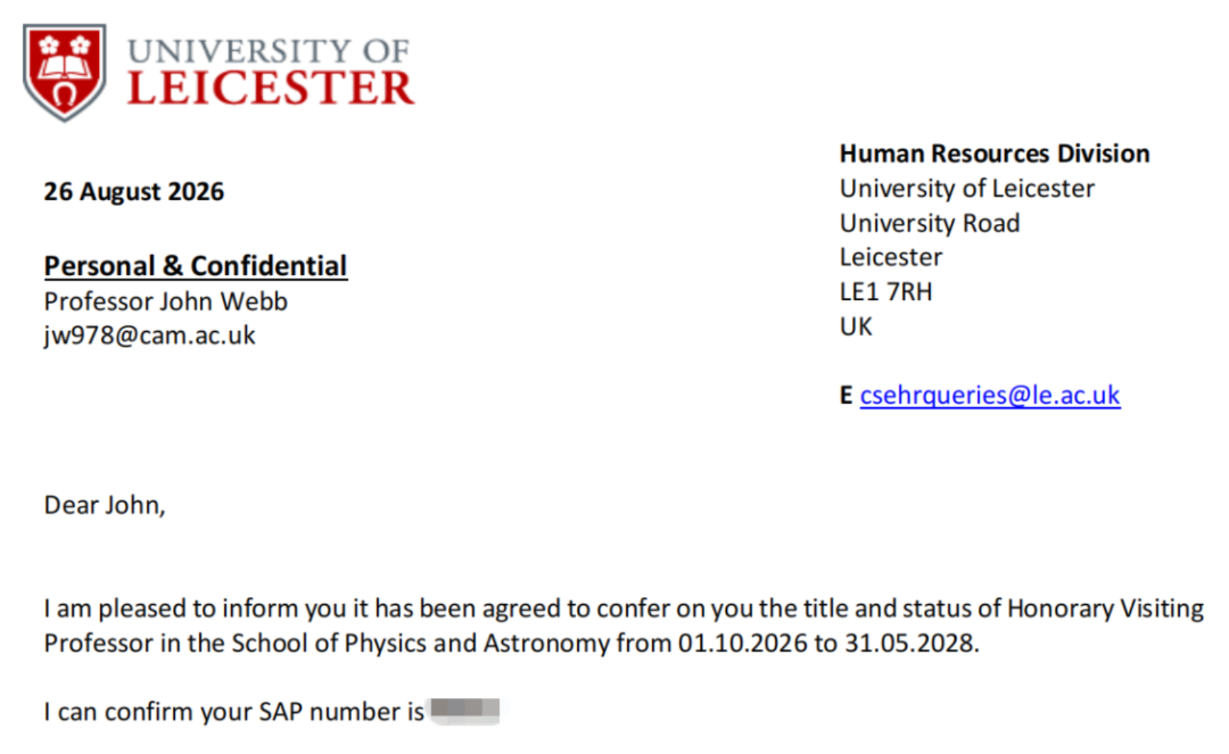
Task: Click the name Professor John Webb
Action: [x=166, y=301]
